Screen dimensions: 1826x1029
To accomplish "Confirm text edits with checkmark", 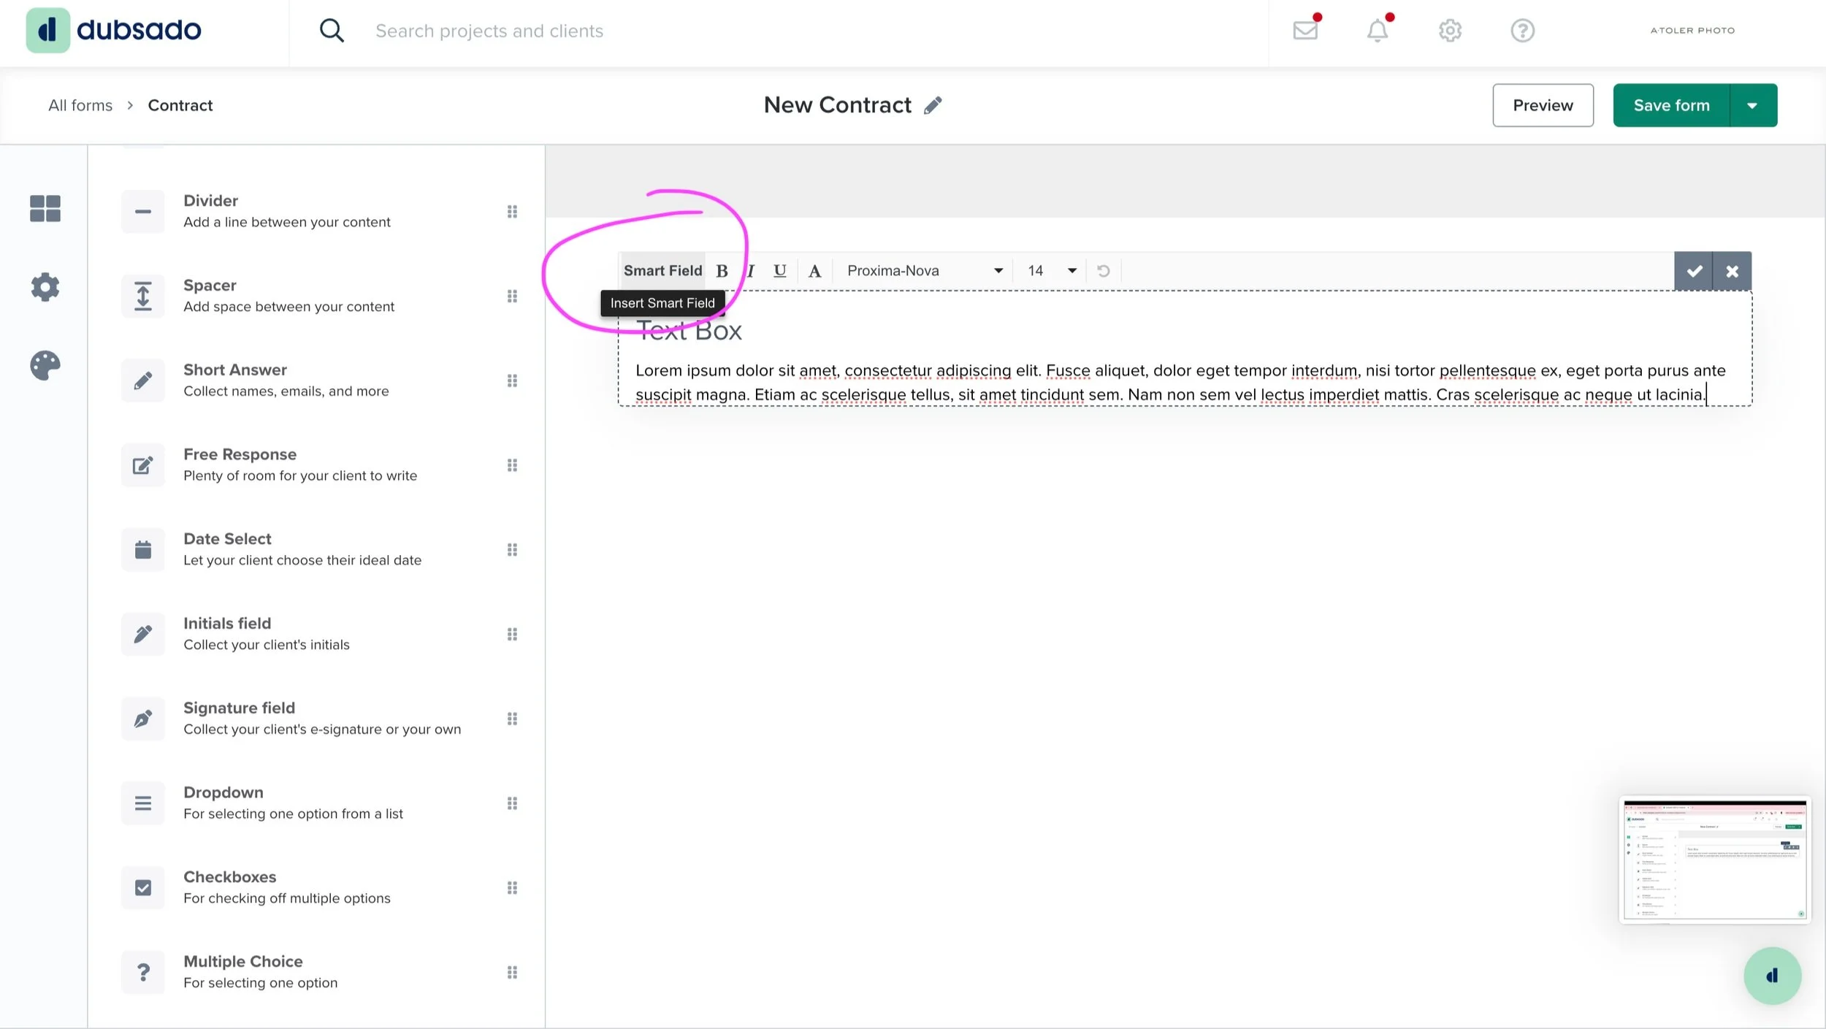I will coord(1694,271).
